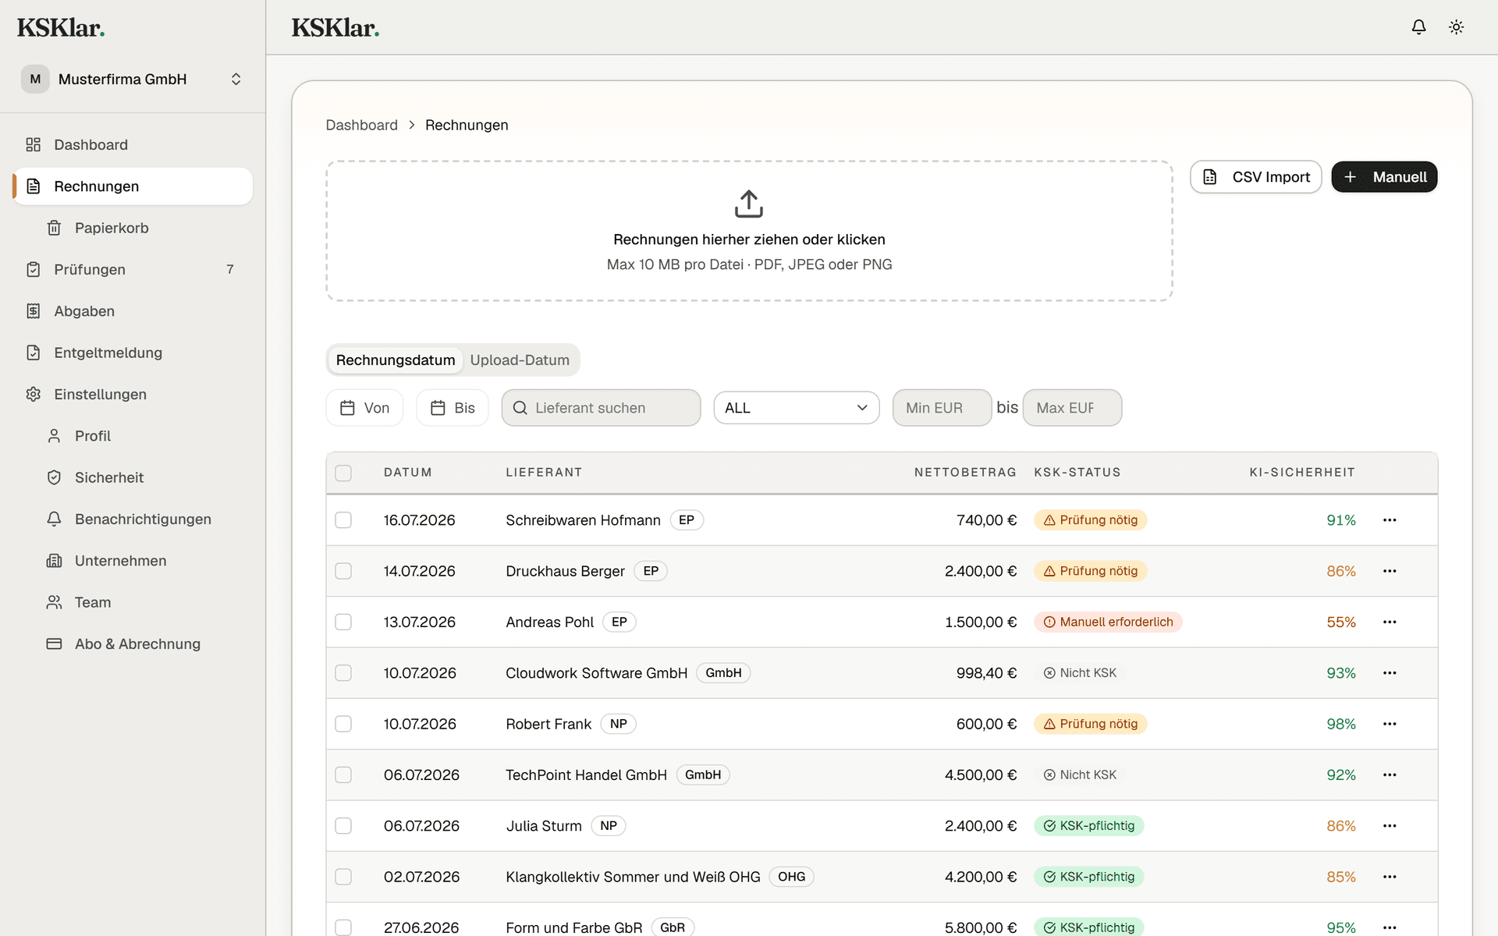
Task: Check the Cloudwork Software GmbH row checkbox
Action: [x=343, y=673]
